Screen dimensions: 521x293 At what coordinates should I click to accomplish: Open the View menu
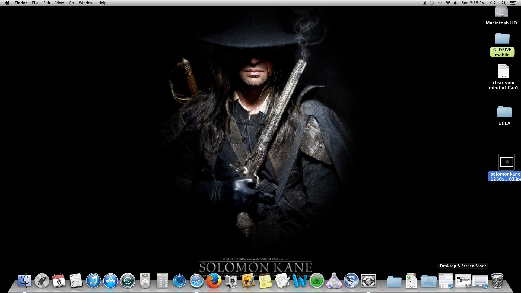point(59,3)
